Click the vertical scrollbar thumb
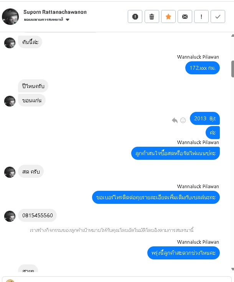Viewport: 234px width, 282px height. coord(232,69)
